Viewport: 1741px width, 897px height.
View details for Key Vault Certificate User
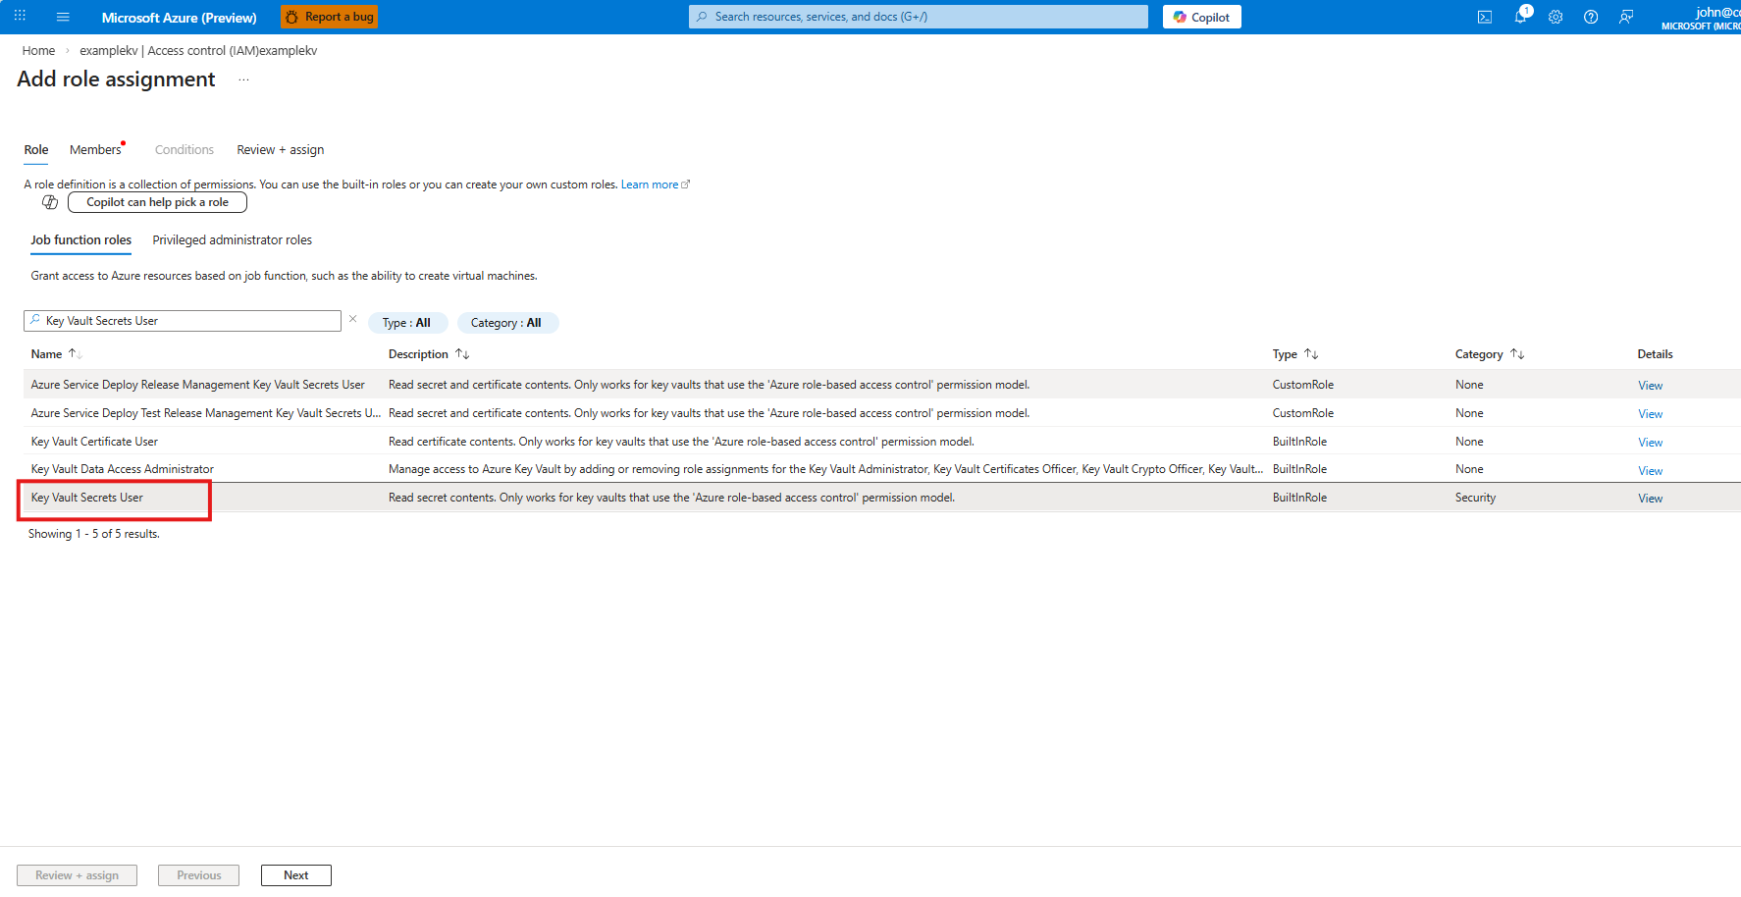1650,443
